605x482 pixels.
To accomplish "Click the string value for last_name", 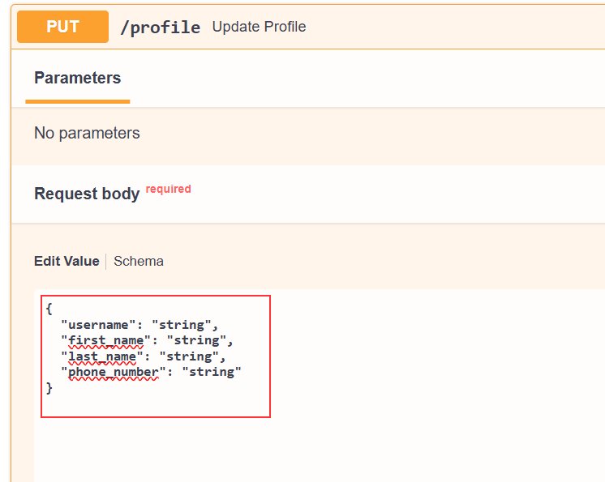I will coord(189,356).
